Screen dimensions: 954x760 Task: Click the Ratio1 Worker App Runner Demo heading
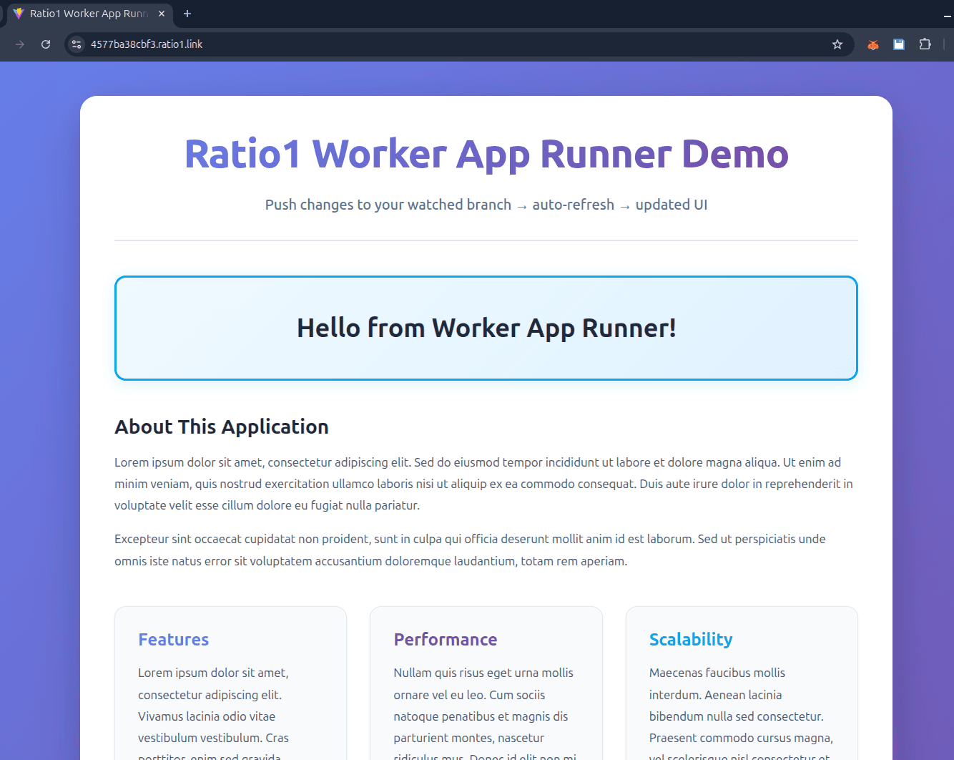pos(486,154)
